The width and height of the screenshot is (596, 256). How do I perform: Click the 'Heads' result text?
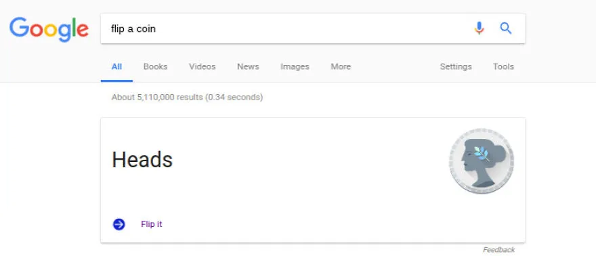pos(142,160)
